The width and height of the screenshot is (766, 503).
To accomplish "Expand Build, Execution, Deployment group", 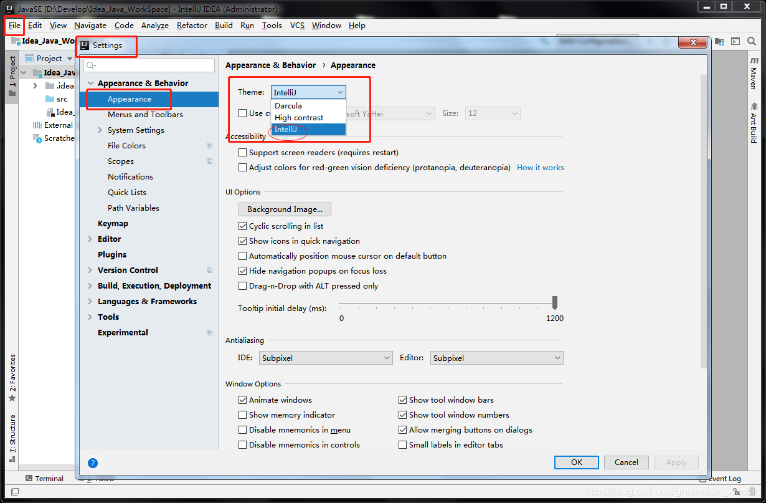I will click(x=91, y=286).
